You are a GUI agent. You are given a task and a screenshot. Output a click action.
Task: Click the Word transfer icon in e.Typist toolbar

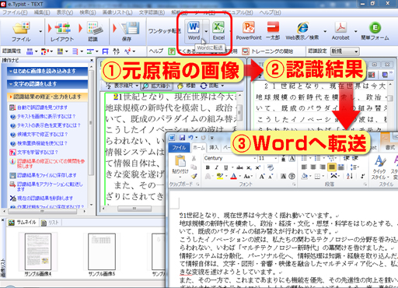(x=194, y=30)
